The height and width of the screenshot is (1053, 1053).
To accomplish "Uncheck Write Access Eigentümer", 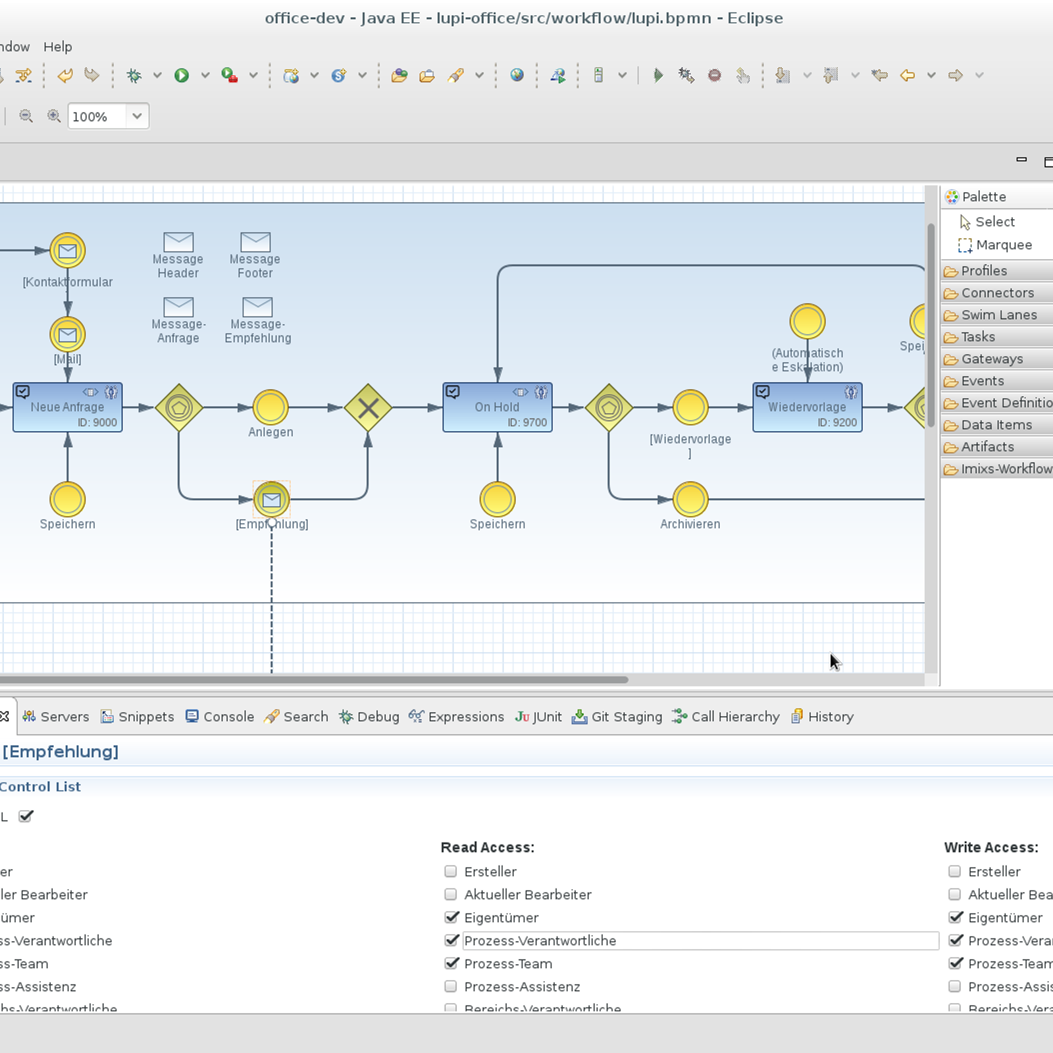I will click(x=955, y=917).
